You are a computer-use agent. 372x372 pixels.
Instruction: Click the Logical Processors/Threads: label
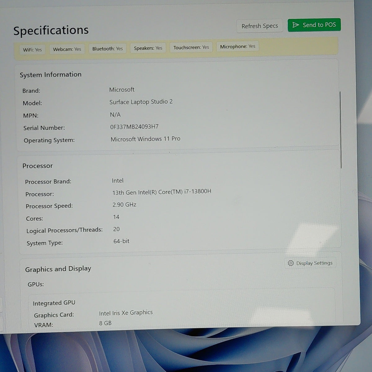pos(64,230)
